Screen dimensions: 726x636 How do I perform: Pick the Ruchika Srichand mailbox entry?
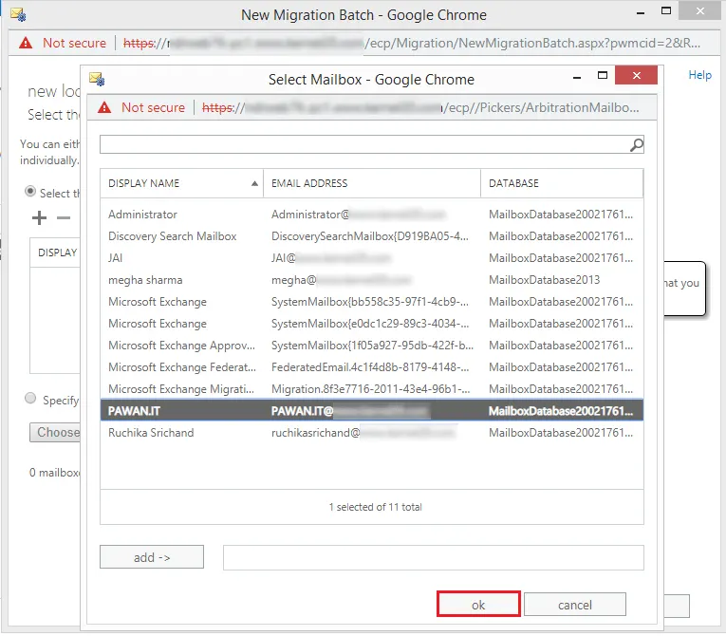click(x=151, y=433)
